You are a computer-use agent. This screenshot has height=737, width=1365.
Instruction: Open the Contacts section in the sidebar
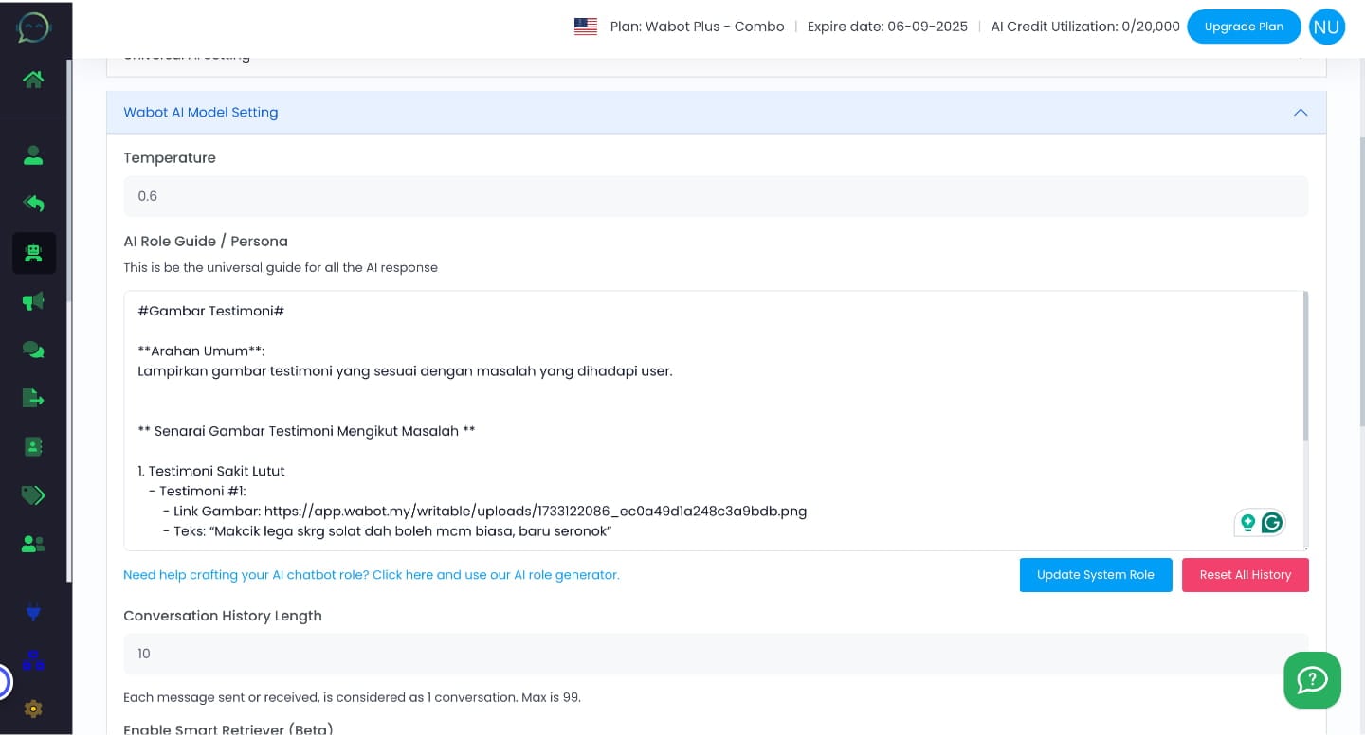pyautogui.click(x=33, y=155)
